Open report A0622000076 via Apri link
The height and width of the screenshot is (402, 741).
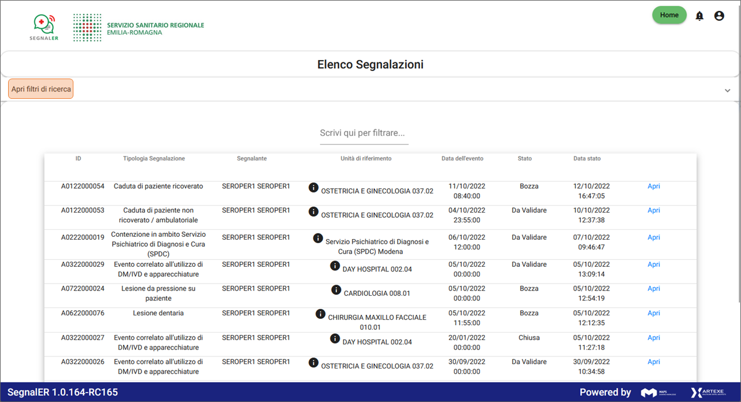point(654,313)
